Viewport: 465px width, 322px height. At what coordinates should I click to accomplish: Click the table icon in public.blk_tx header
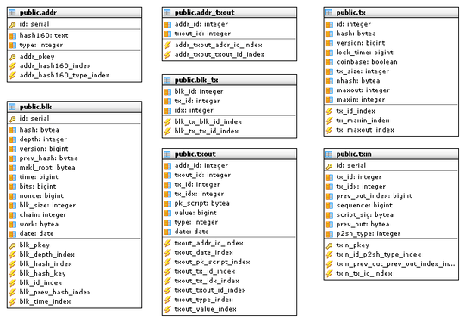[167, 80]
